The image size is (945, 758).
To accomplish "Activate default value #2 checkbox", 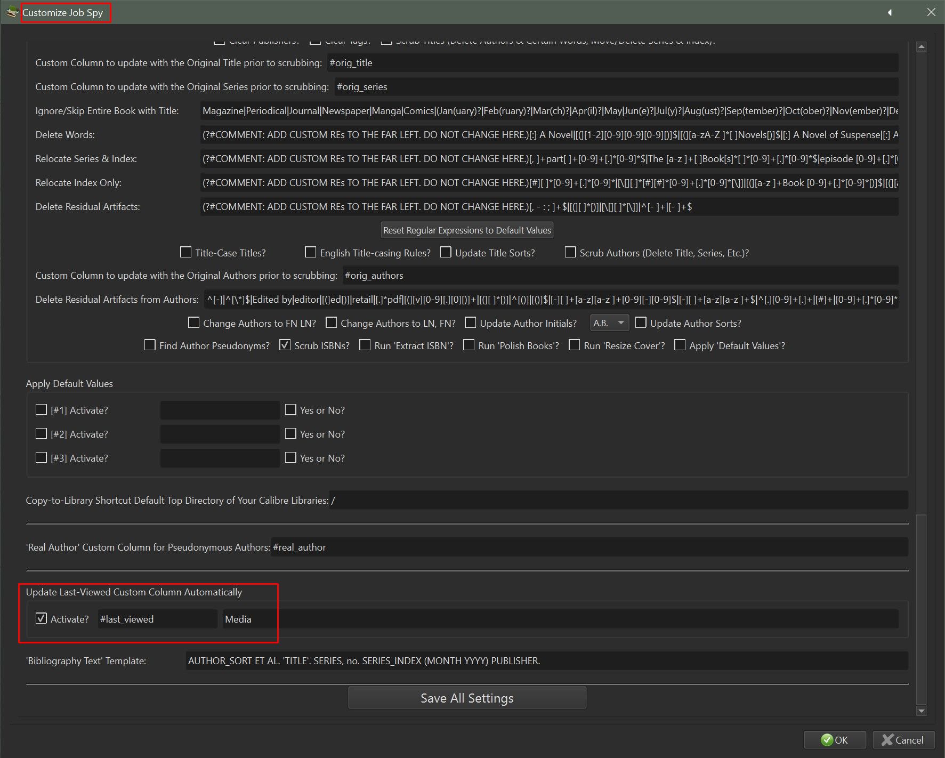I will [41, 434].
